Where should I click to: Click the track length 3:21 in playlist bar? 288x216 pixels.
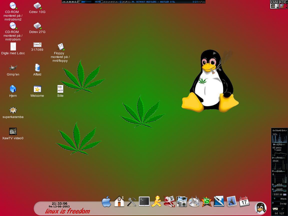pos(195,2)
